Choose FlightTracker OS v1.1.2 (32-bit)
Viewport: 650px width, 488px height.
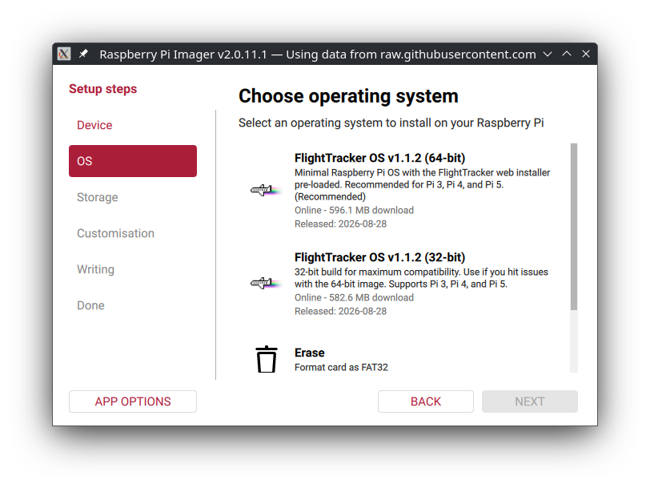tap(404, 284)
